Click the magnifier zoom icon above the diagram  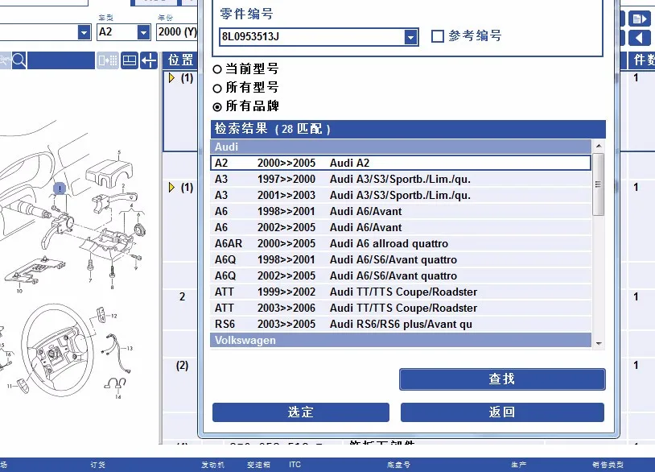click(x=19, y=60)
